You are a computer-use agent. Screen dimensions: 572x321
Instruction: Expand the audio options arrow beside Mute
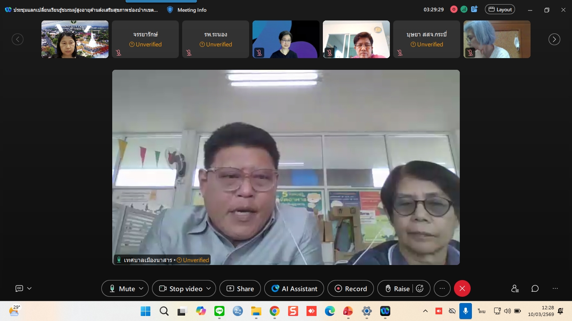[141, 288]
